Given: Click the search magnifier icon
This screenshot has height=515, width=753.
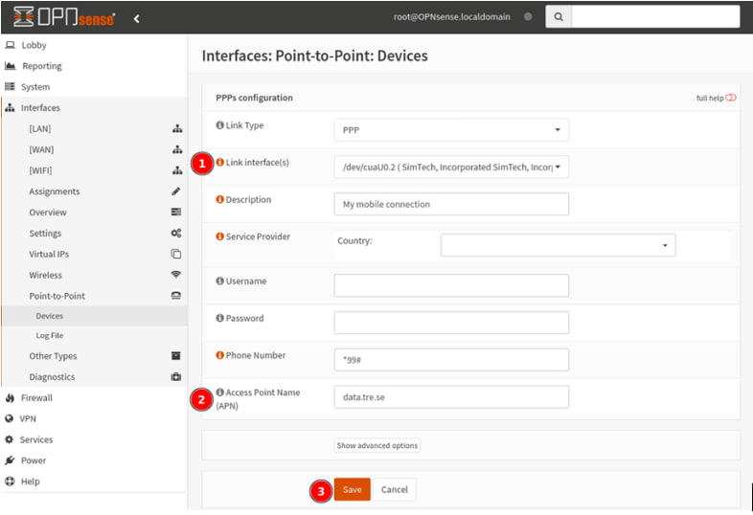Looking at the screenshot, I should click(x=559, y=17).
